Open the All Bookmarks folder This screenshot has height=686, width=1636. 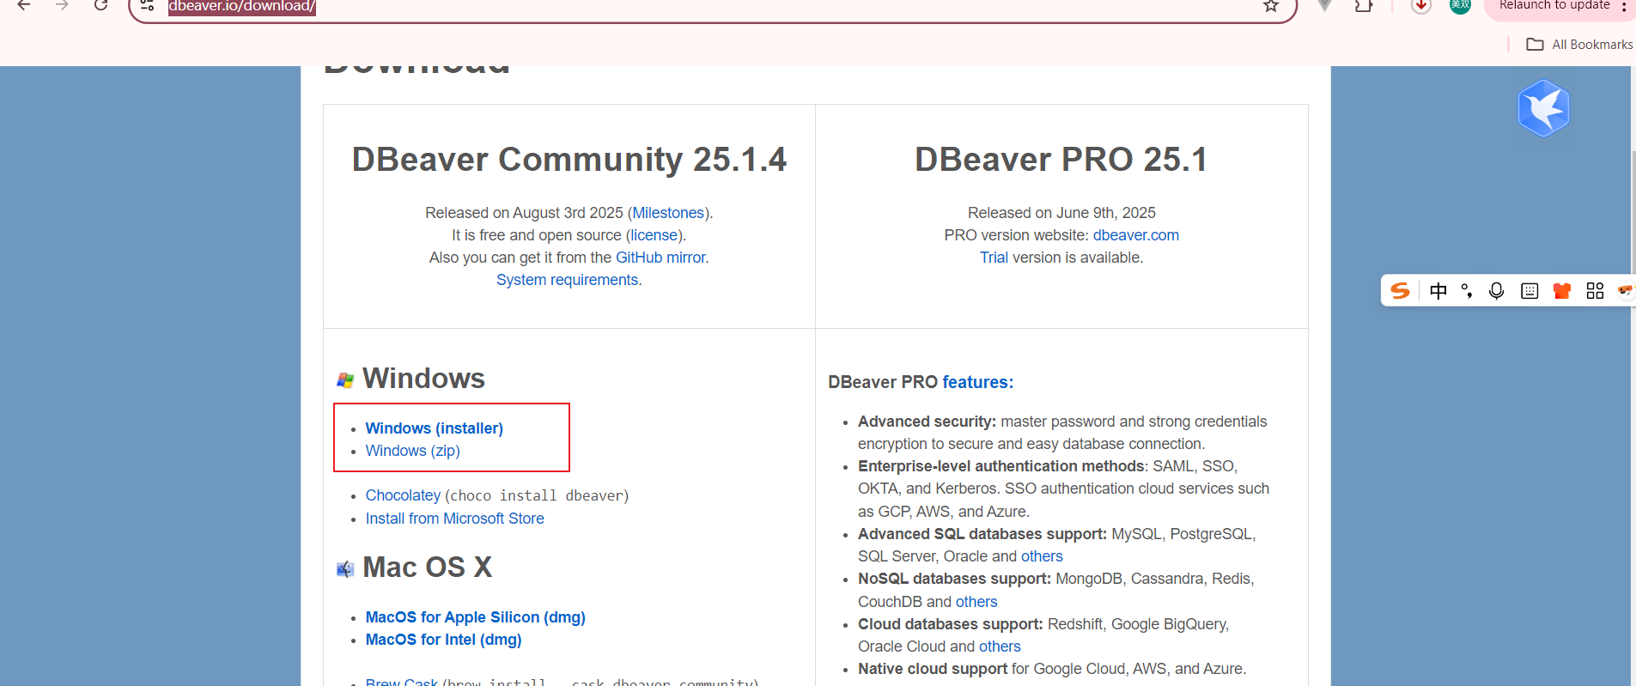[1579, 45]
